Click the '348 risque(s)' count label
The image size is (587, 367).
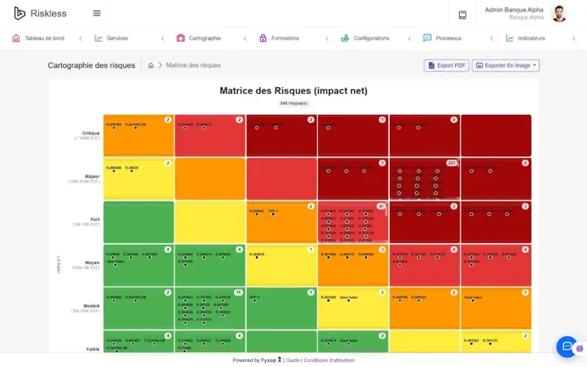pyautogui.click(x=293, y=104)
